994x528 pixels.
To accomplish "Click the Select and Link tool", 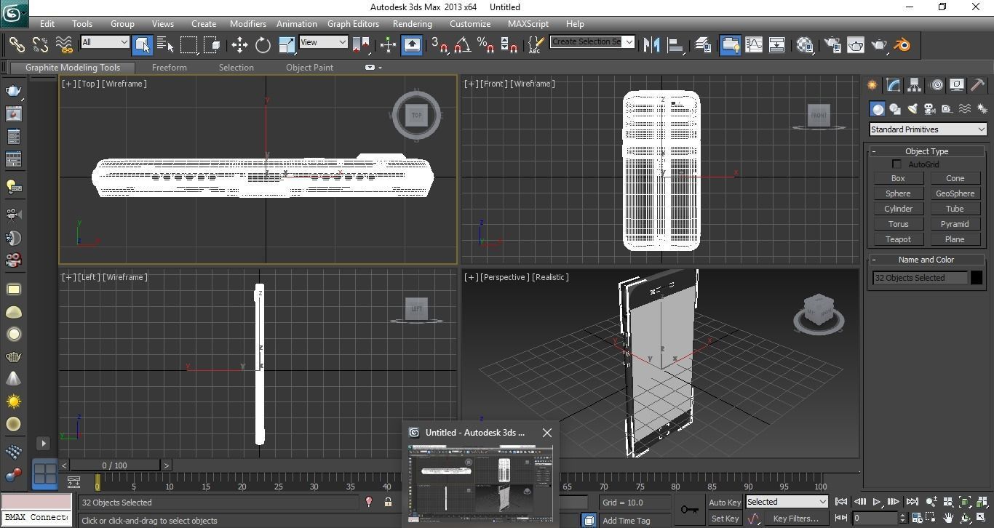I will 17,45.
